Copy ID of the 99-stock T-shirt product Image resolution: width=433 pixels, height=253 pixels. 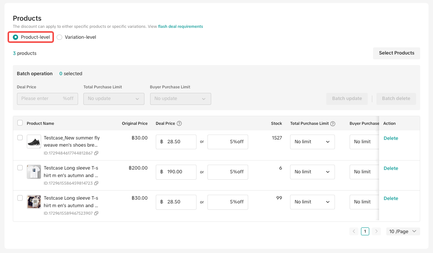(96, 214)
